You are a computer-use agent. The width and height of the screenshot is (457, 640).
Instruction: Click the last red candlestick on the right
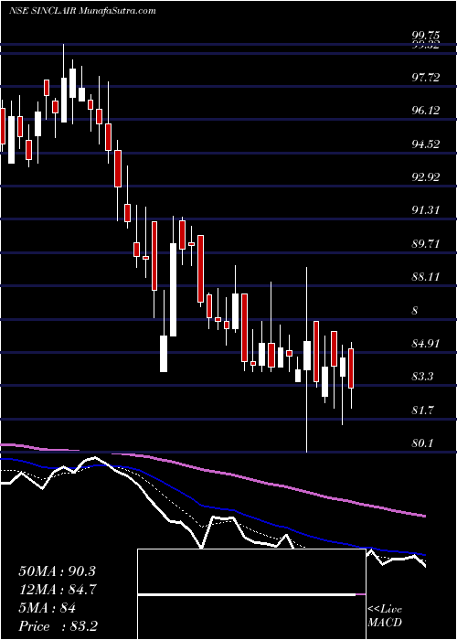pyautogui.click(x=351, y=368)
